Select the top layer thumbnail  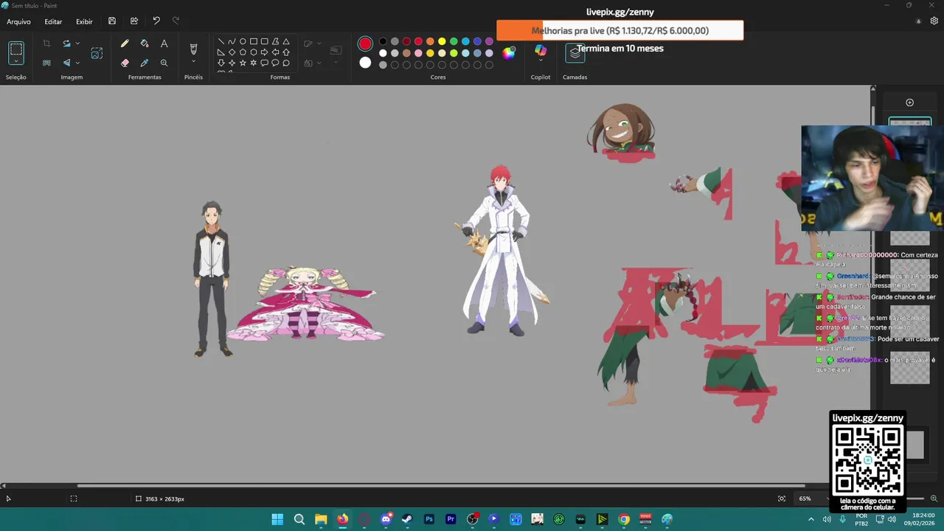click(909, 122)
